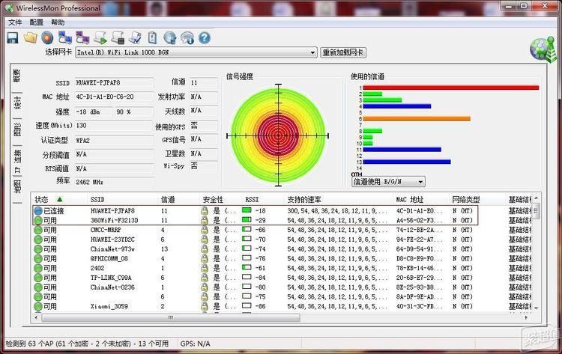Viewport: 562px width, 354px height.
Task: Click the WirelessMon title bar app icon
Action: click(10, 8)
